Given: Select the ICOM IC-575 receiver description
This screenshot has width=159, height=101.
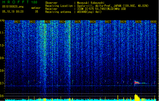Looking at the screenshot, I should 102,9.
